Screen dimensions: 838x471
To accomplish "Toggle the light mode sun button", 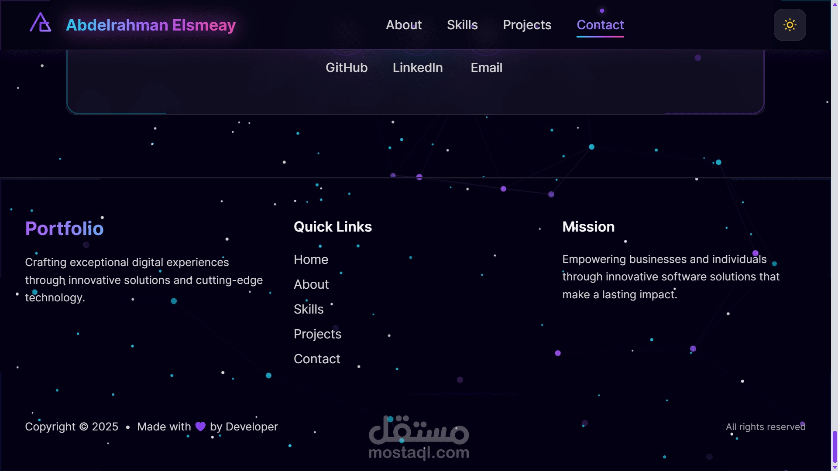I will pyautogui.click(x=790, y=25).
